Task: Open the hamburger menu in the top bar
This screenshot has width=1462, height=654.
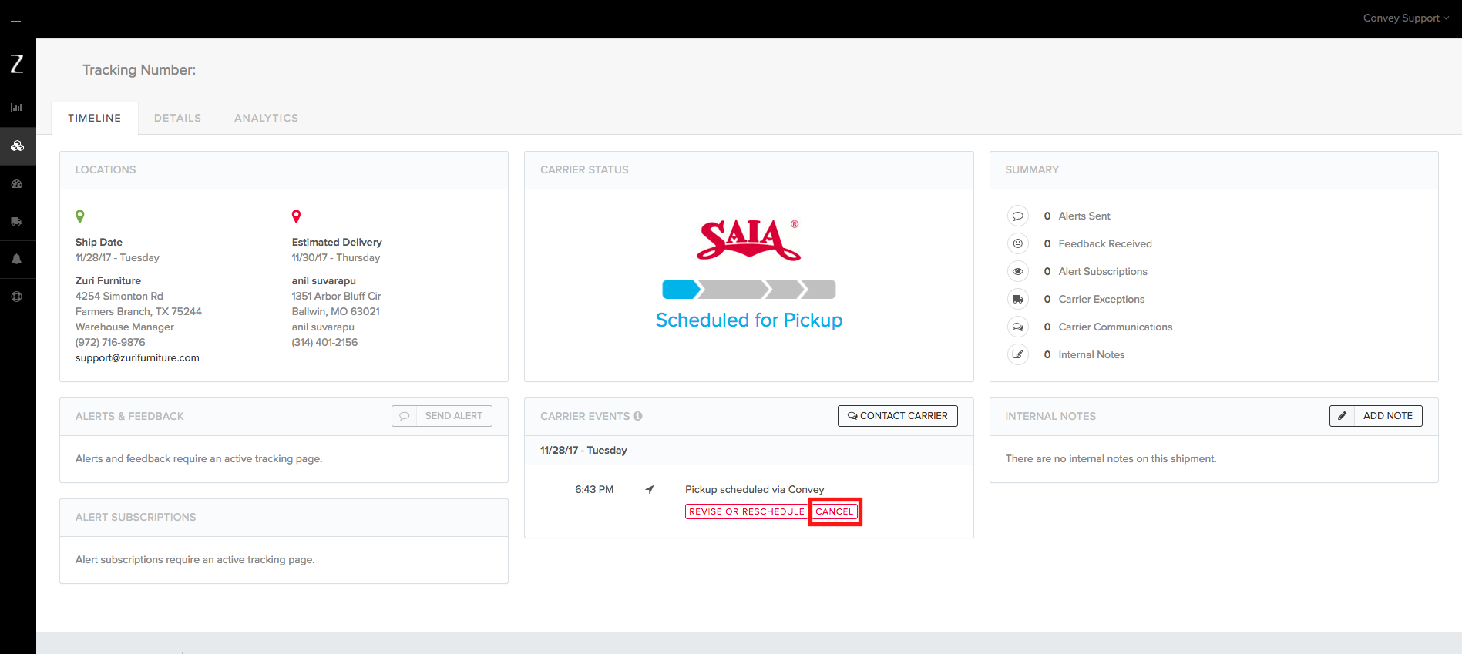Action: point(16,18)
